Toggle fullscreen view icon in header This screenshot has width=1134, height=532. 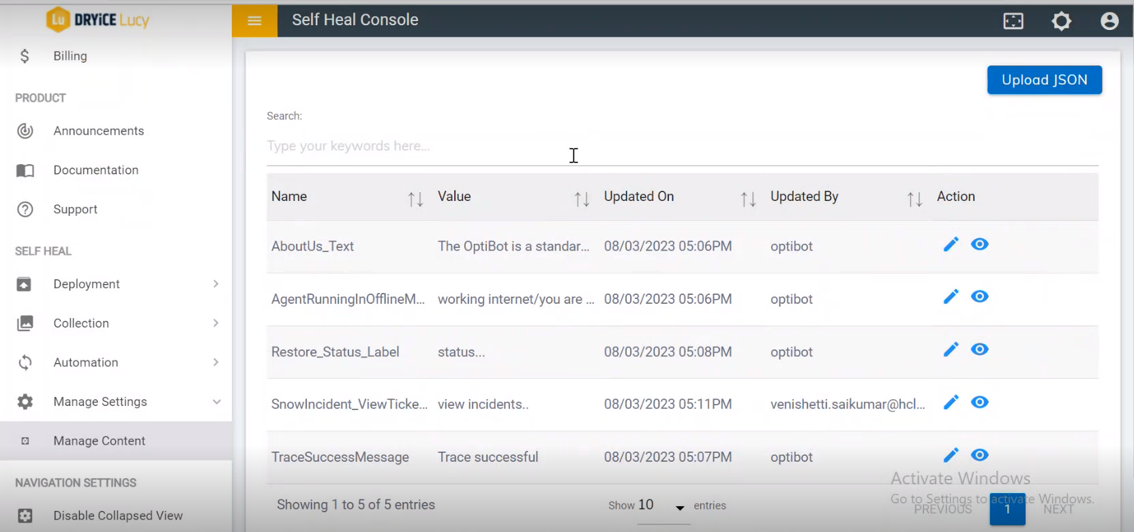tap(1013, 21)
